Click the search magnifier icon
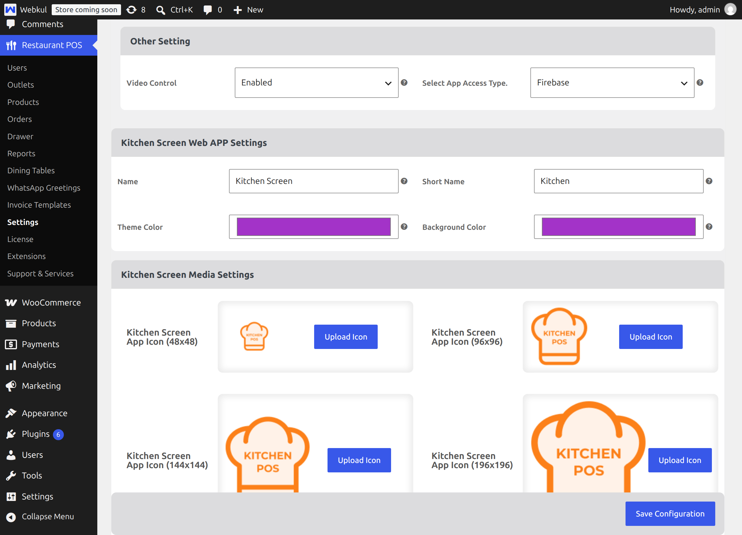 (160, 10)
